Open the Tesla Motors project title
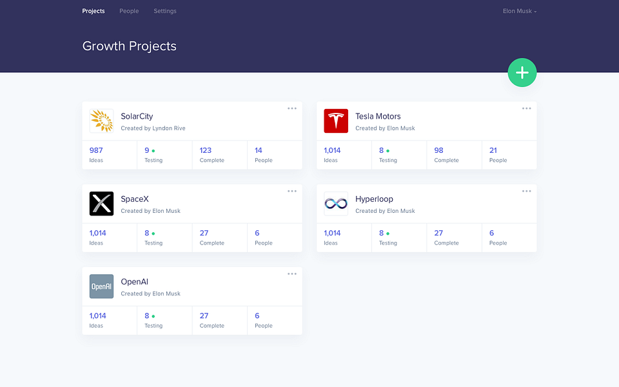The image size is (619, 387). [x=378, y=116]
